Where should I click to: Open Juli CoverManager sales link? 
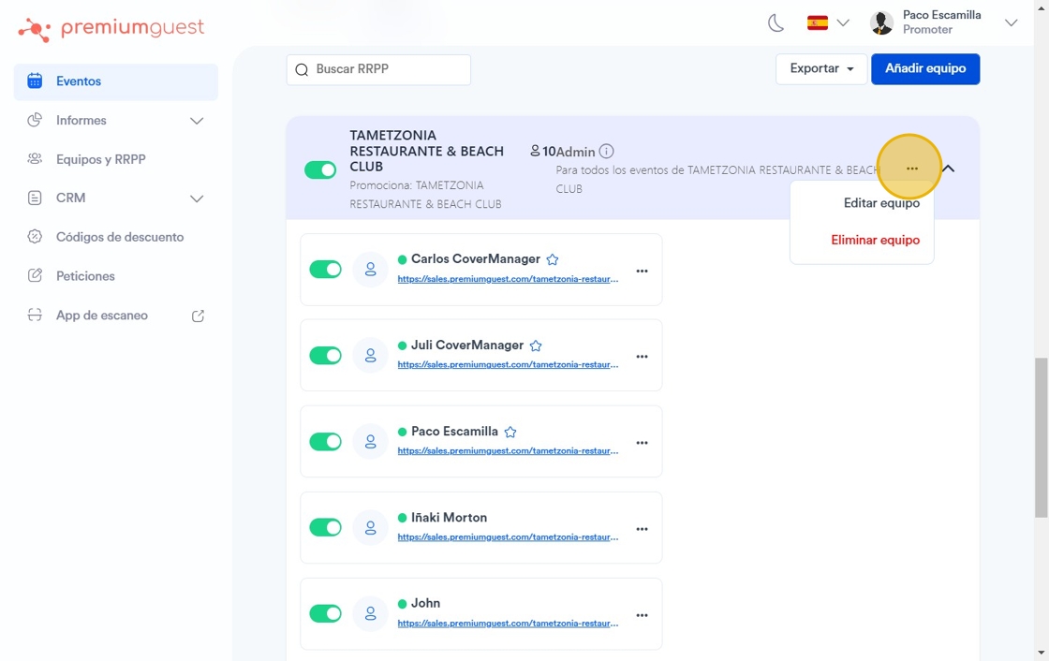[x=508, y=364]
